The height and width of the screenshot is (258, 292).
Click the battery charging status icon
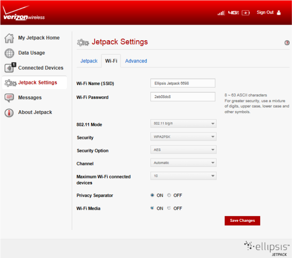tap(245, 13)
